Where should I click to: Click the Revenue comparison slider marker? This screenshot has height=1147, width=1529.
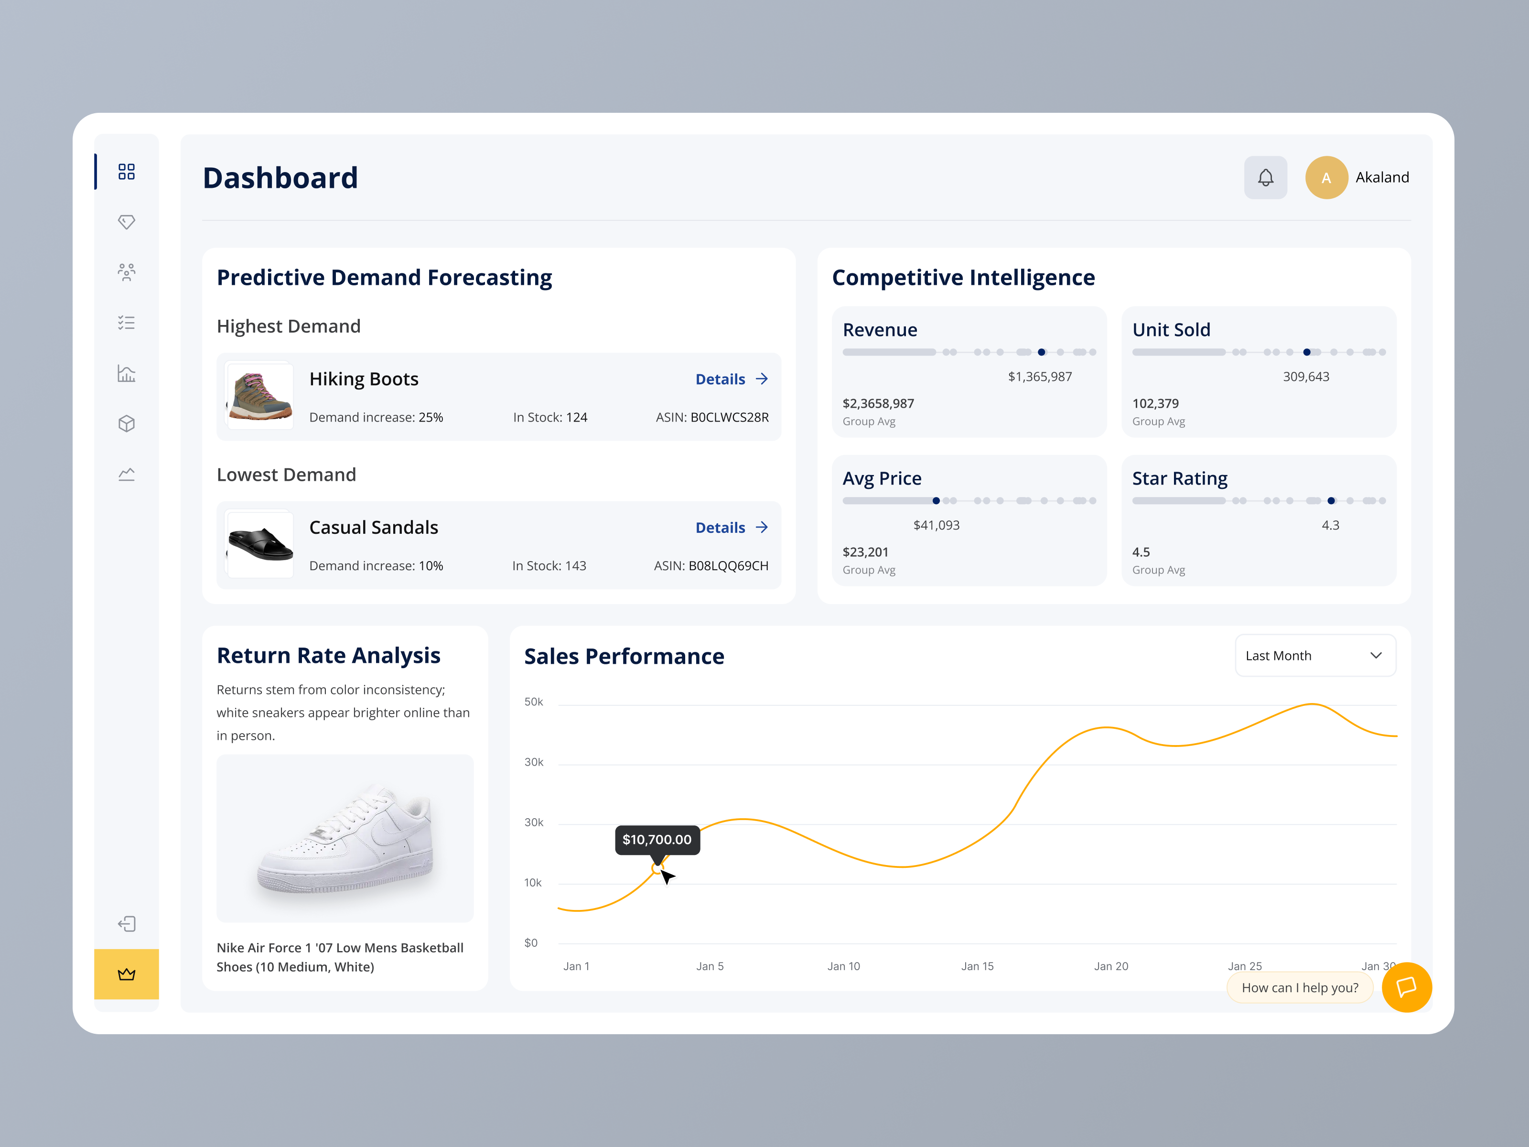[1041, 352]
